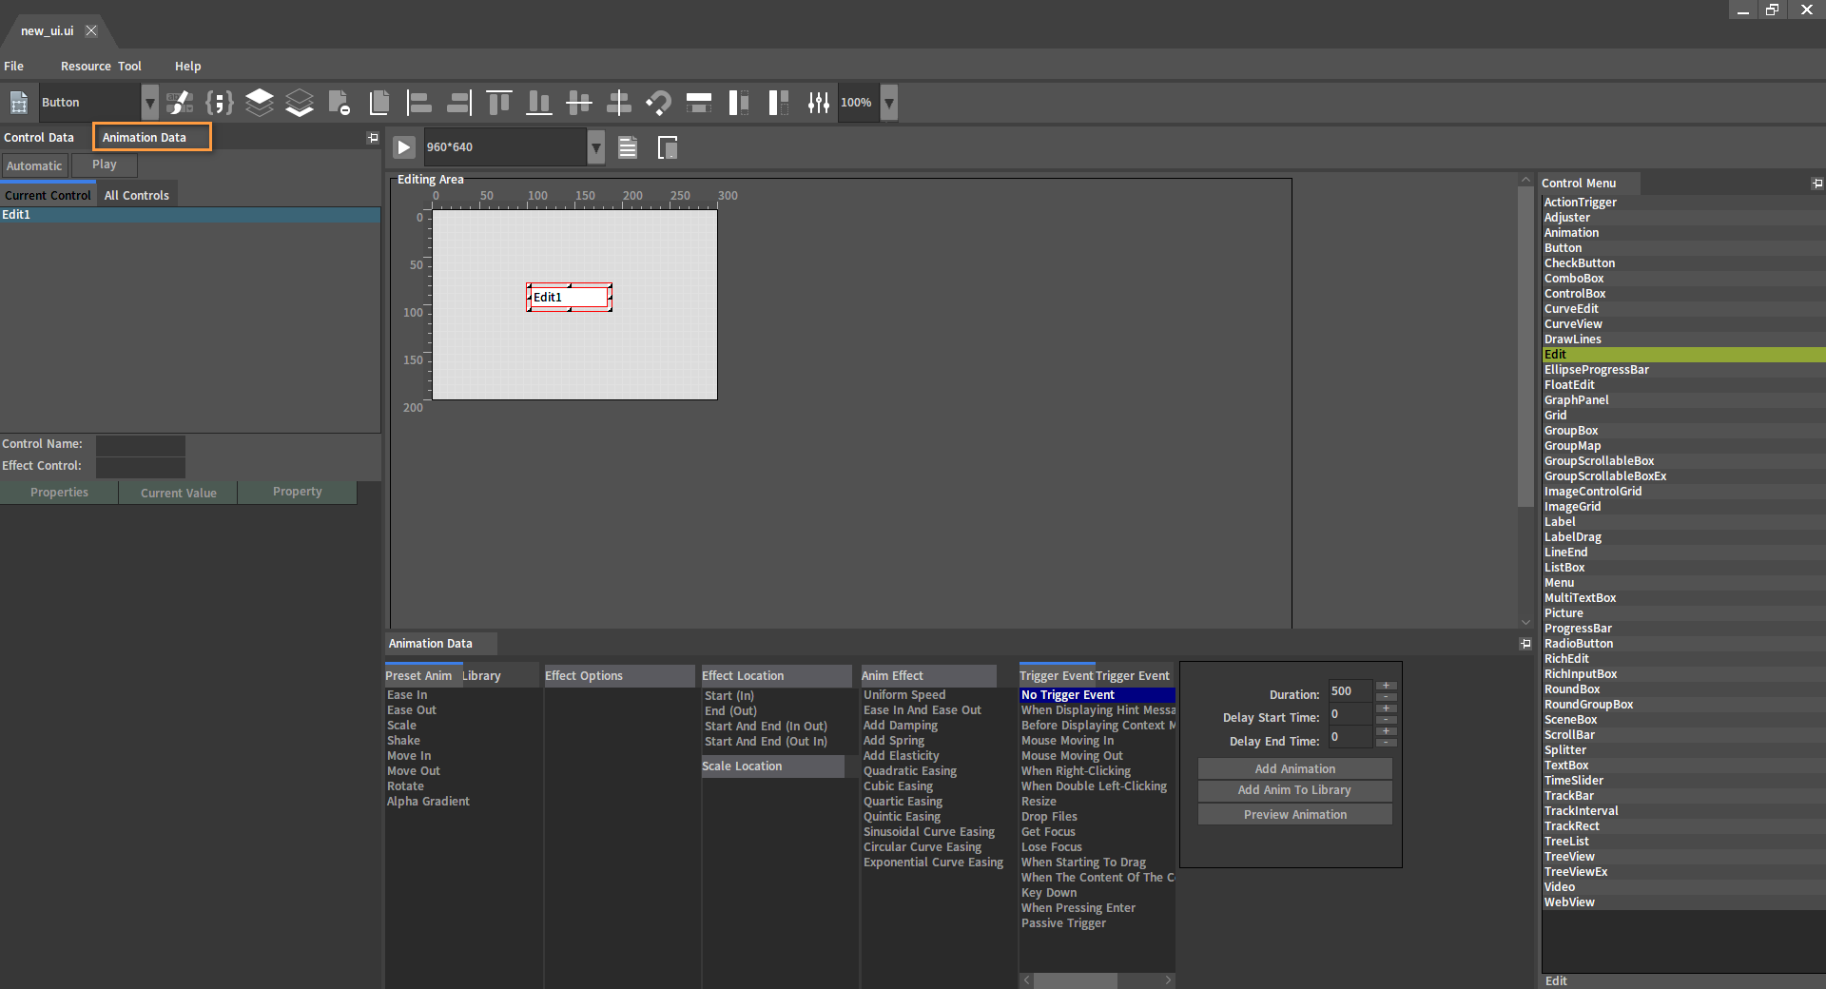Center selected controls on horizontal axis

(x=578, y=103)
